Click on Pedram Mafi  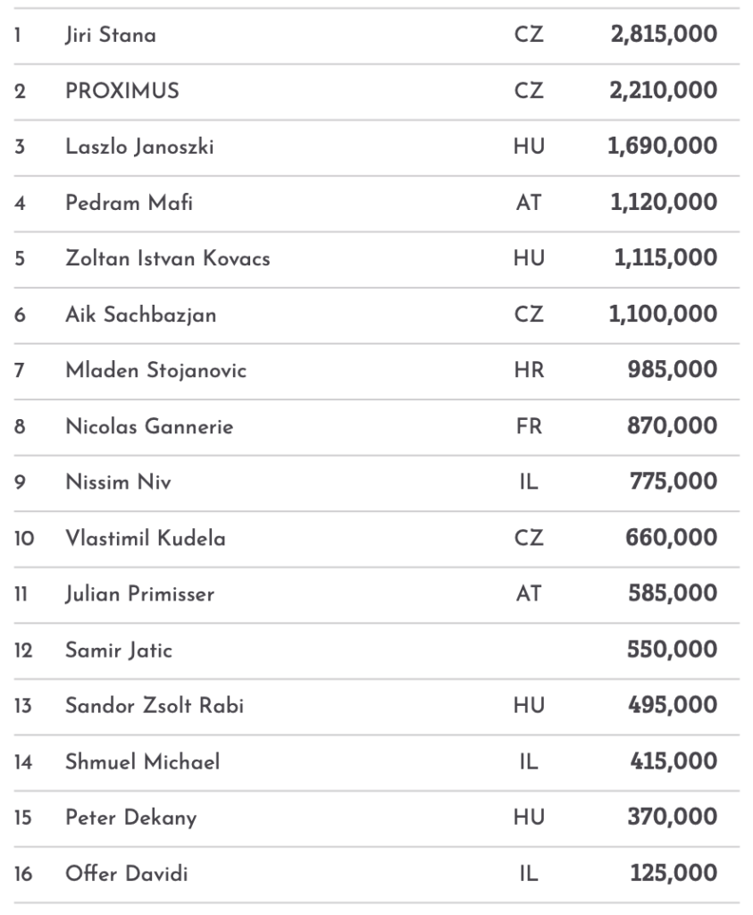pos(129,203)
